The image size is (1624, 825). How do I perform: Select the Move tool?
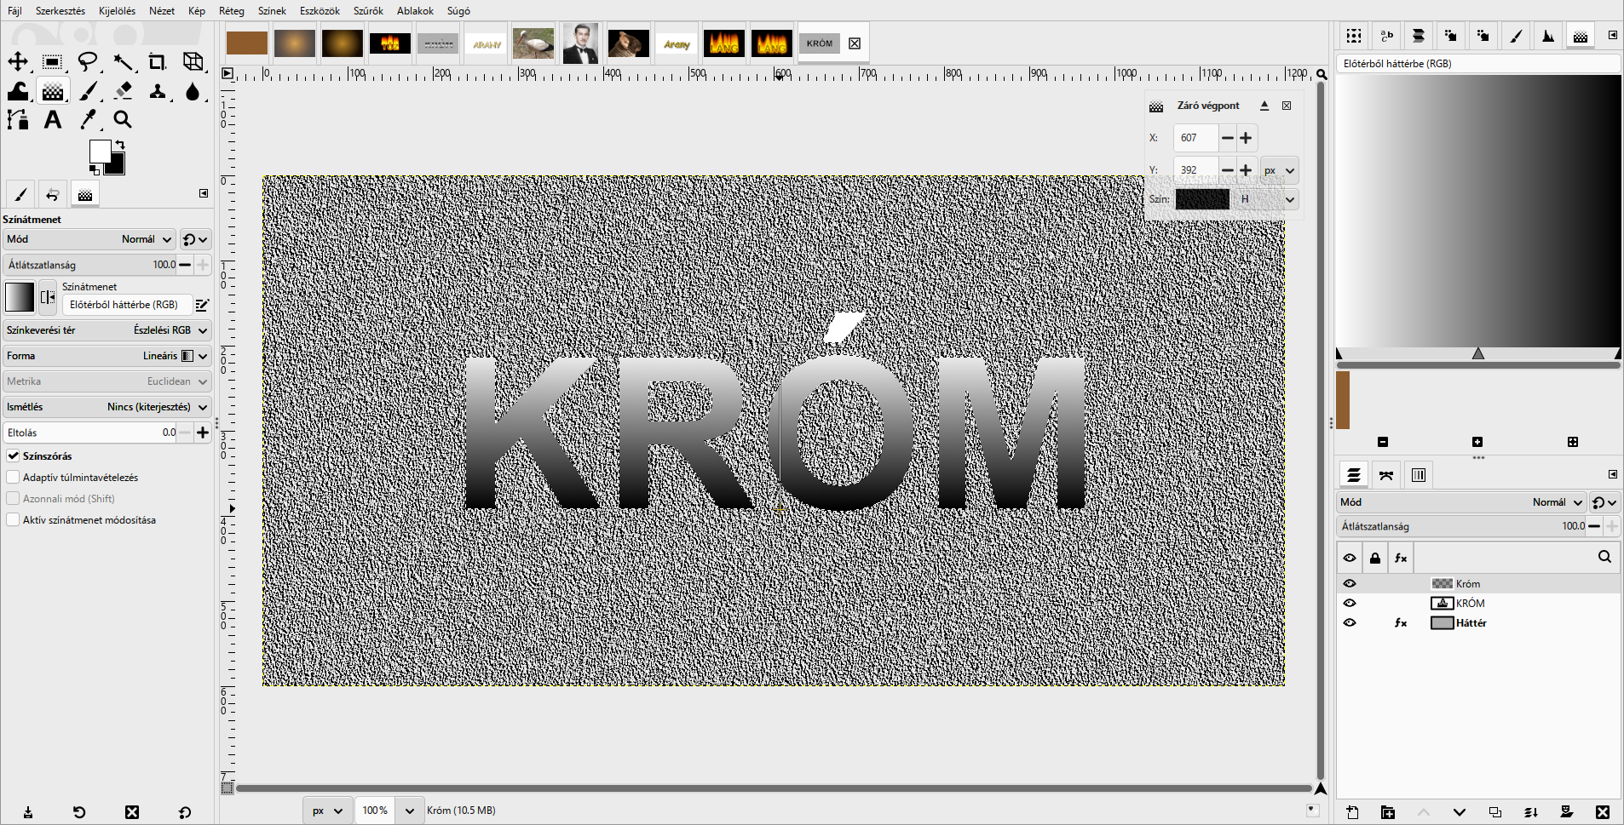coord(18,61)
